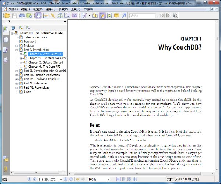Open the layers sidebar panel
This screenshot has width=221, height=184.
pyautogui.click(x=6, y=60)
